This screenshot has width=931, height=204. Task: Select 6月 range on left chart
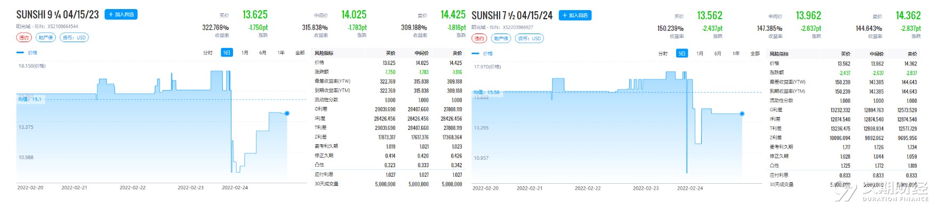click(x=263, y=53)
